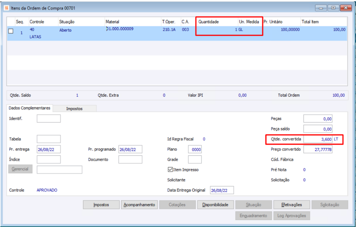356x227 pixels.
Task: Tick the checkbox for row Seq. 1
Action: tap(11, 31)
